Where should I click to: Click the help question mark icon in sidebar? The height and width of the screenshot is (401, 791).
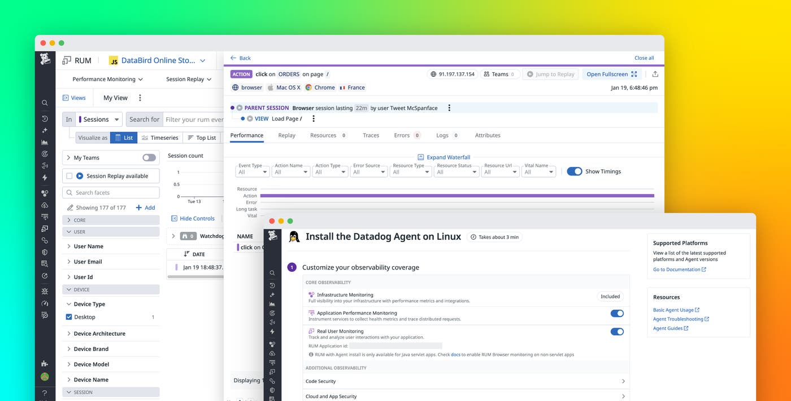click(45, 393)
